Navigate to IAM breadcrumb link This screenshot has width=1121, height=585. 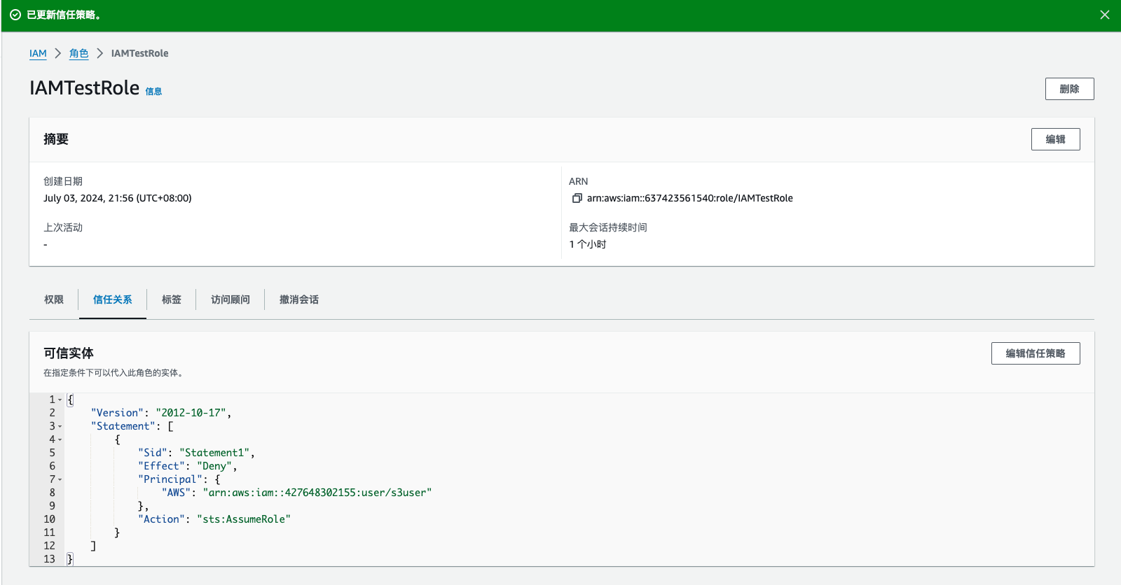(38, 53)
